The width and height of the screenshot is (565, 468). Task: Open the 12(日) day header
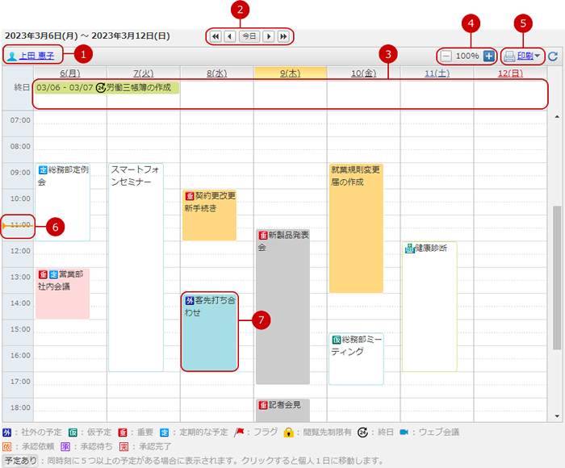click(x=510, y=73)
